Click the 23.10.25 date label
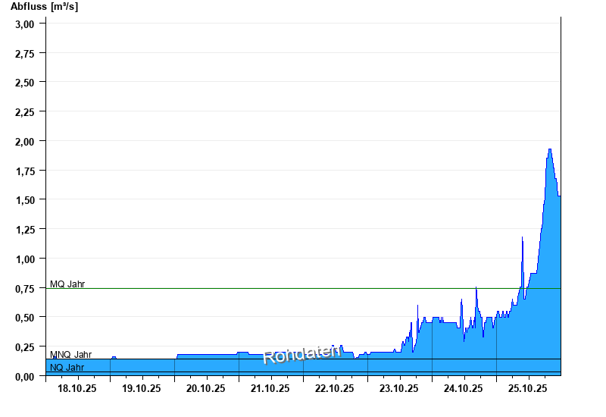 (399, 388)
